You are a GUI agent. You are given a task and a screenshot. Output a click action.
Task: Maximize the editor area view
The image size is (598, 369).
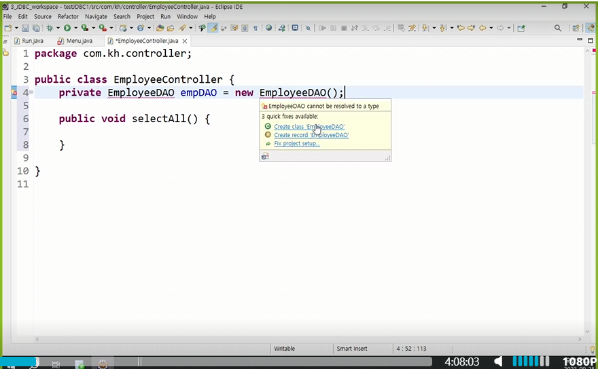(591, 40)
